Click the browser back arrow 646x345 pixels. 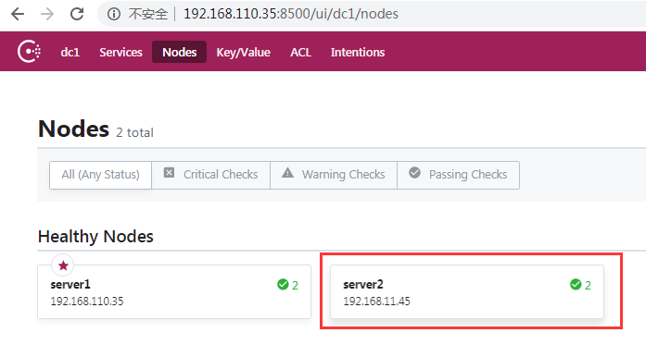(18, 14)
